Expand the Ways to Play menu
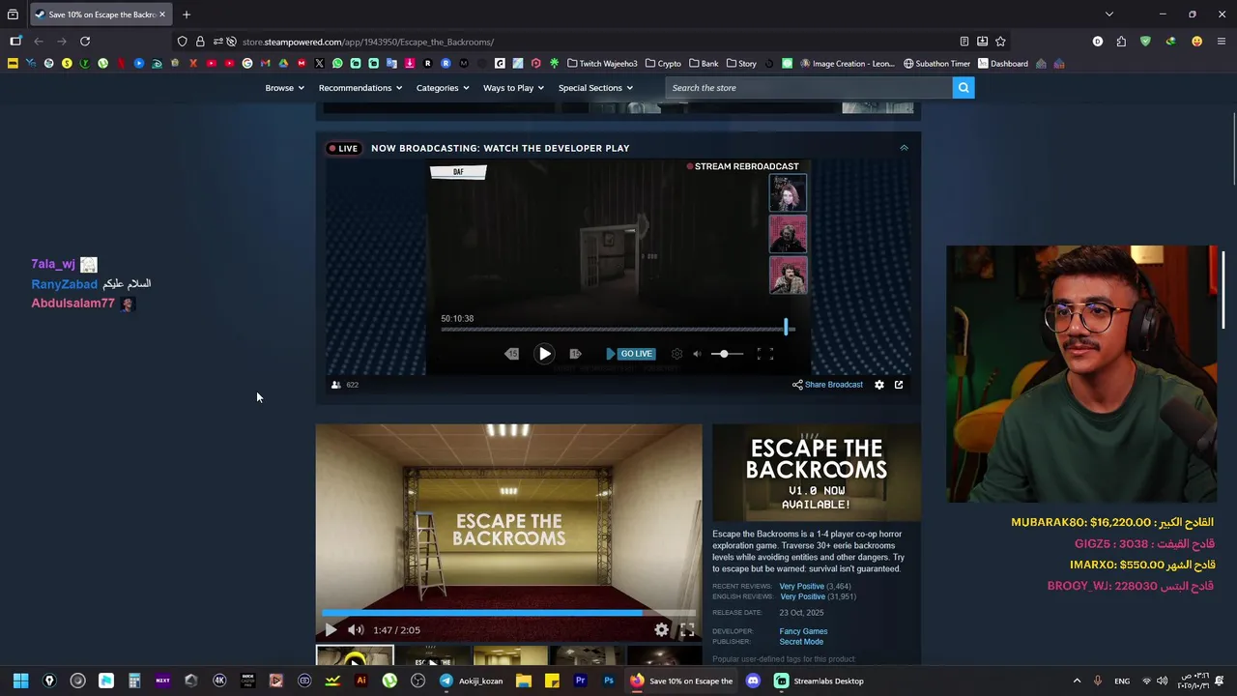The width and height of the screenshot is (1237, 696). (513, 88)
